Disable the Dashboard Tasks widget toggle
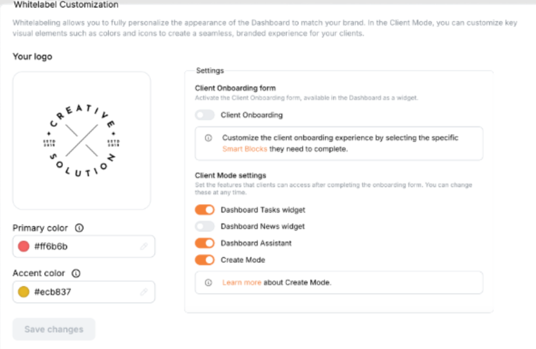The width and height of the screenshot is (536, 349). click(x=205, y=210)
